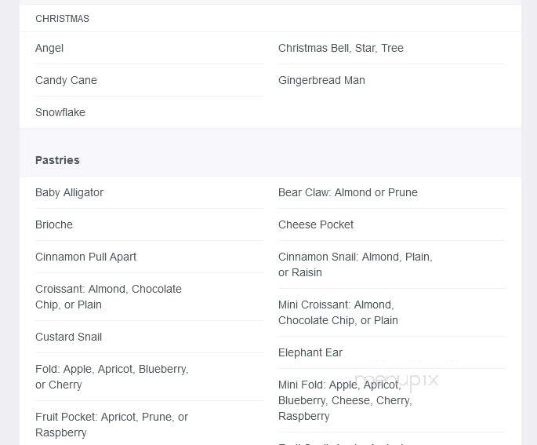This screenshot has width=537, height=445.
Task: Select the Mini Fold pastry entry
Action: click(345, 400)
